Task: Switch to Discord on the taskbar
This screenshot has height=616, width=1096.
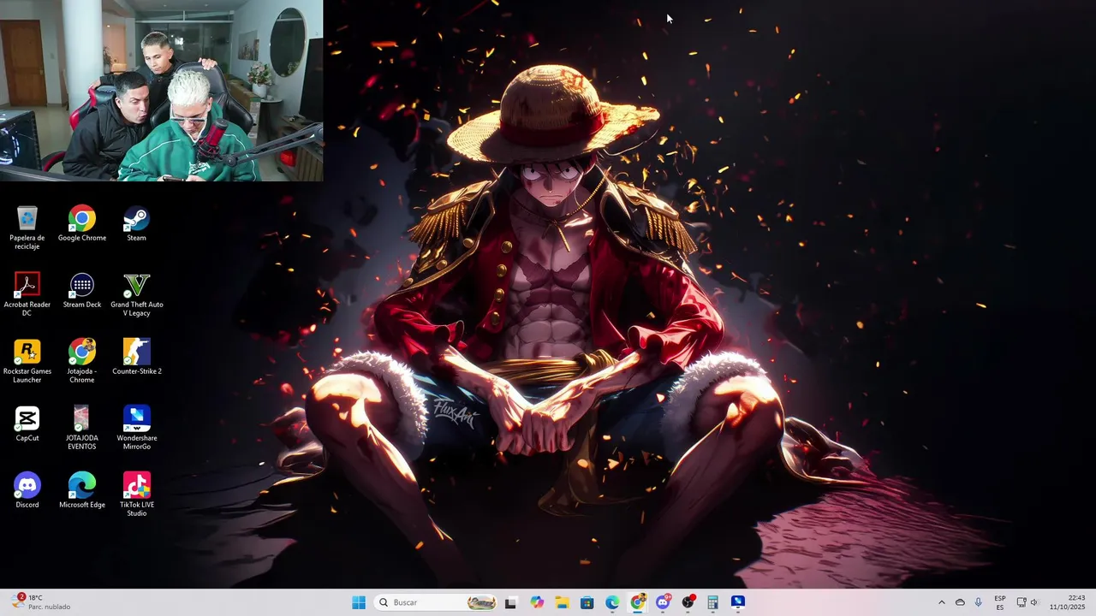Action: 663,602
